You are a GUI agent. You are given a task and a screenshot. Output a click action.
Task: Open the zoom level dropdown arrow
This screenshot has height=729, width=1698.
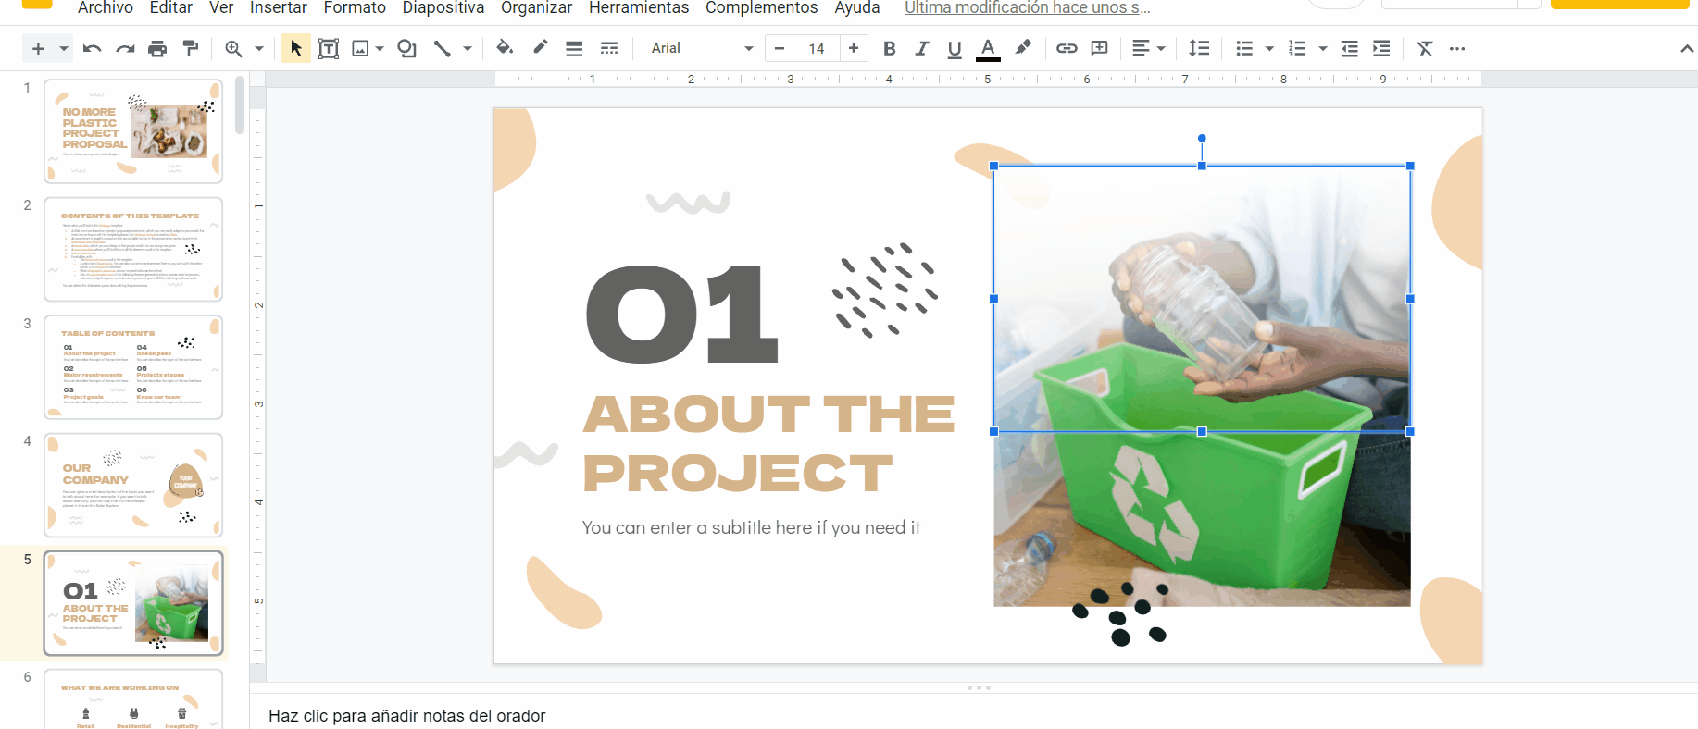click(x=259, y=48)
